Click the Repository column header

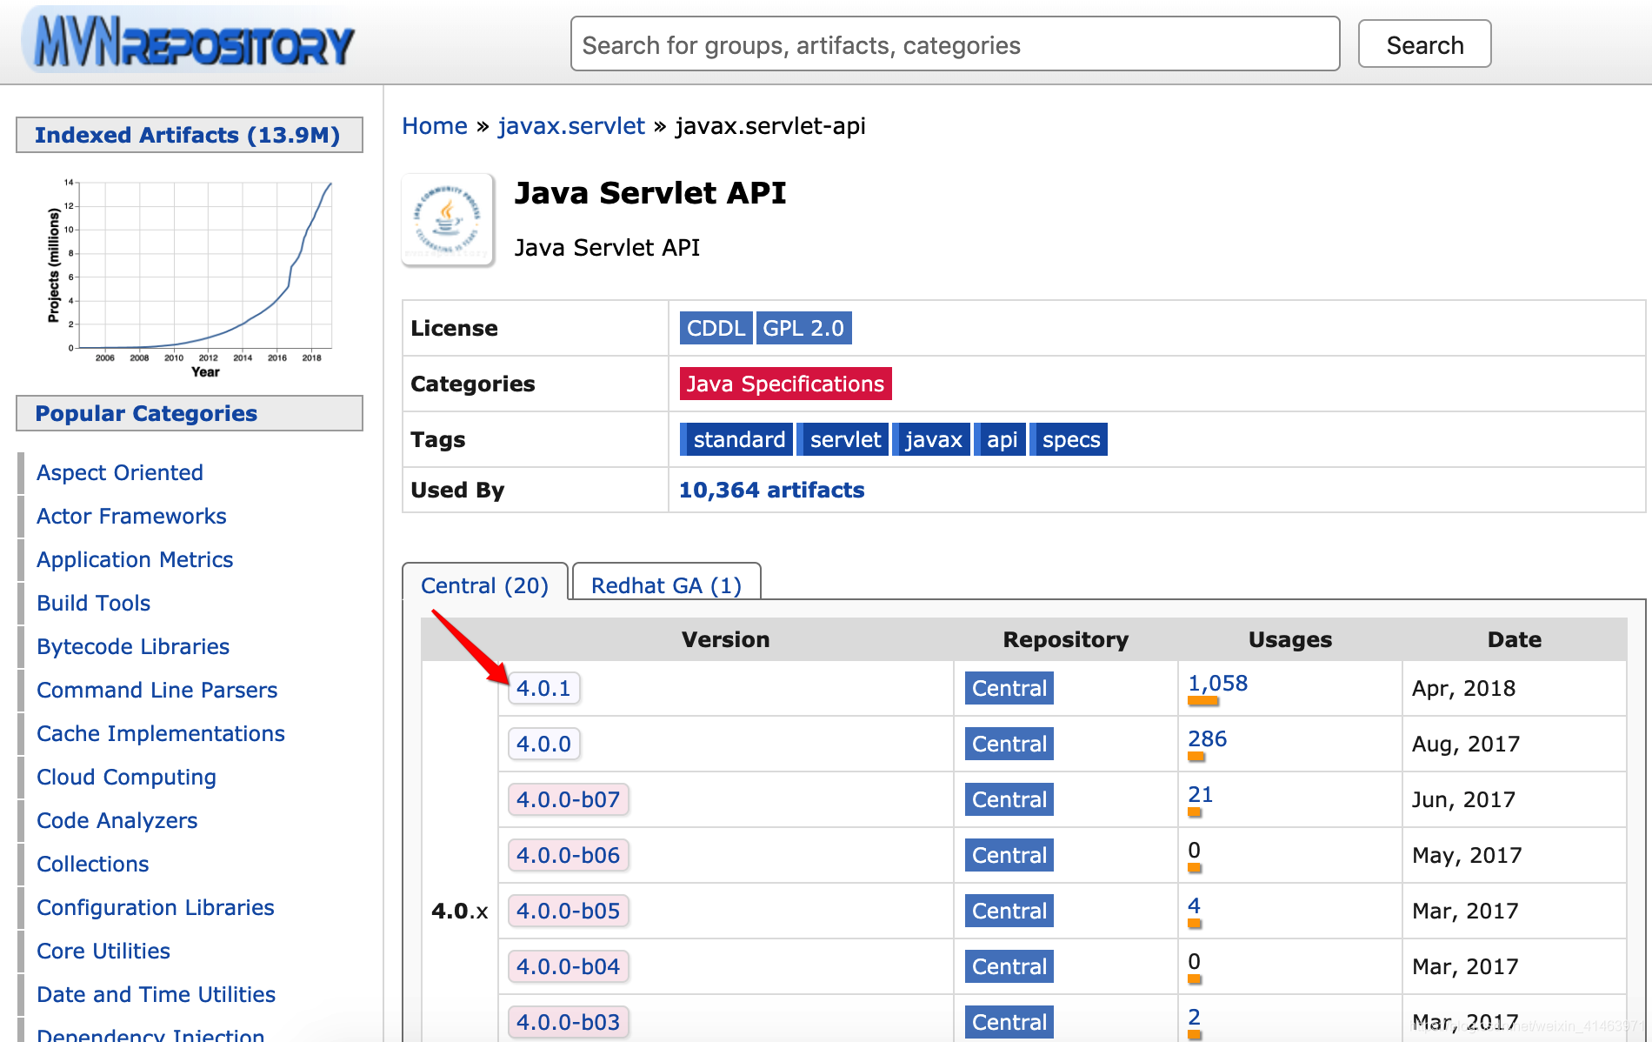coord(1065,639)
